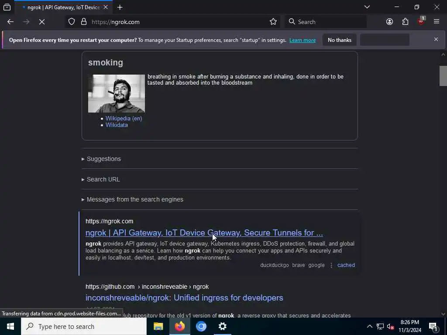Open inconshreveable/ngrok GitHub result
The width and height of the screenshot is (447, 335).
184,297
